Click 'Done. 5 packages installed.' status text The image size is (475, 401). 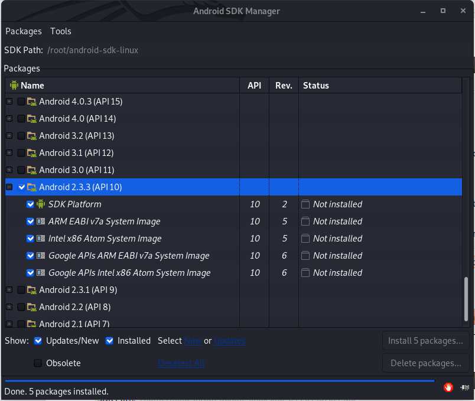tap(56, 392)
